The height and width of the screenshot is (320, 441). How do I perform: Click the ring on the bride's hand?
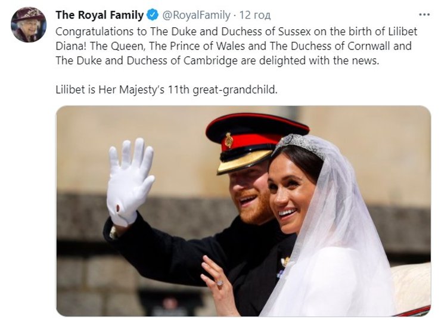(x=219, y=281)
